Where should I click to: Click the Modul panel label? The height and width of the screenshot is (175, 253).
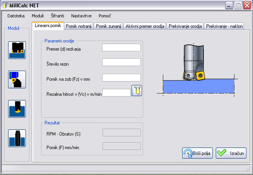pos(14,28)
